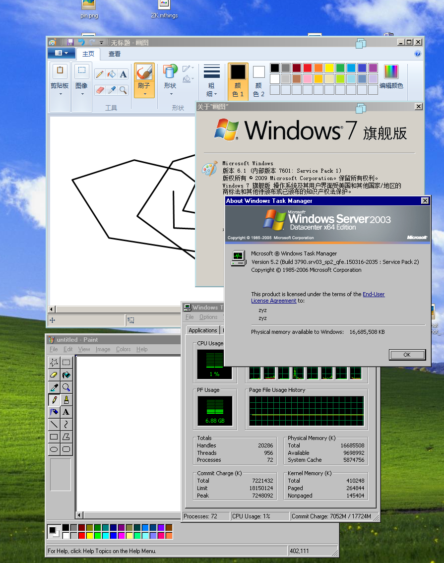Select the ZK.mthings desktop file
Viewport: 444px width, 563px height.
pyautogui.click(x=164, y=9)
